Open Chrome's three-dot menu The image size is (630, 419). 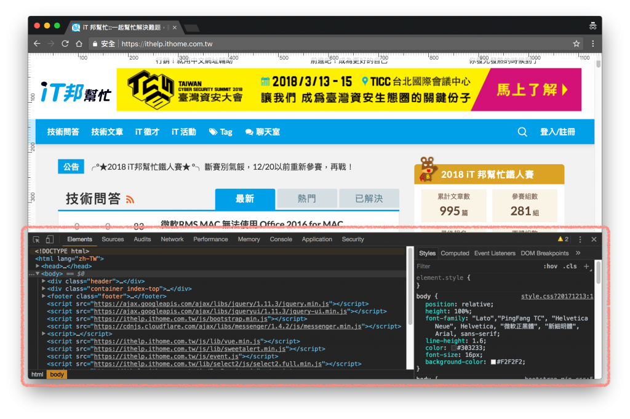[x=592, y=44]
